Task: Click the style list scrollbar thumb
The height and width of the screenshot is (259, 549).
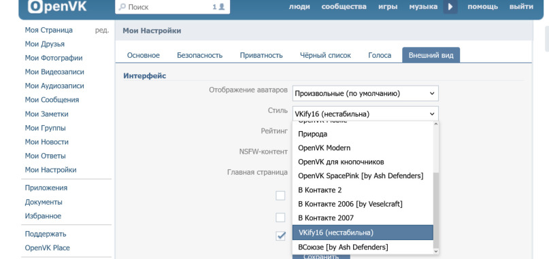Action: click(436, 210)
